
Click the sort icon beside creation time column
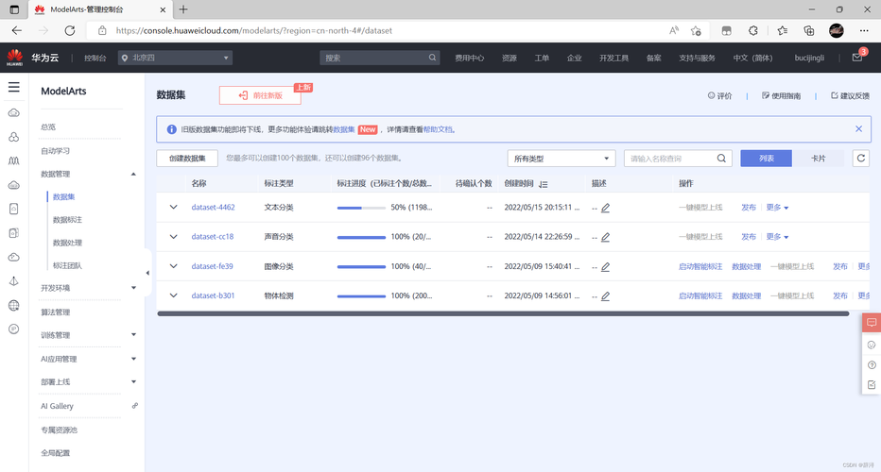(543, 184)
